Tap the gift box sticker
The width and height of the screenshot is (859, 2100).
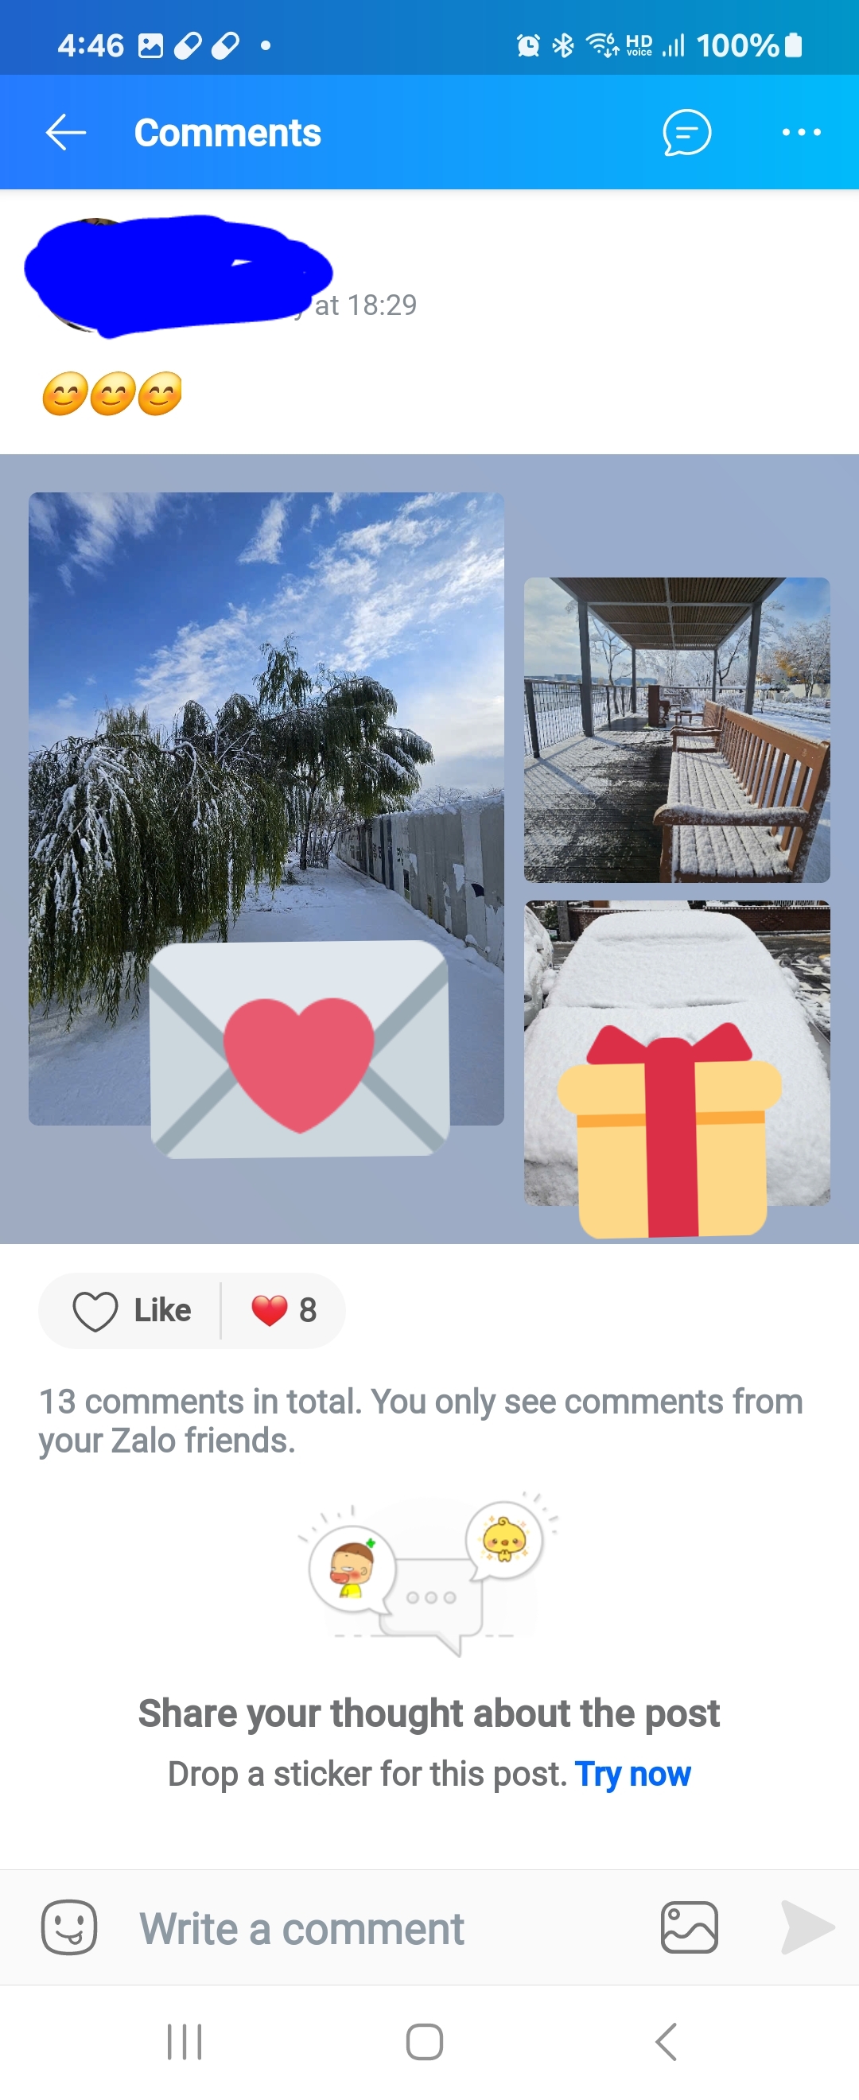670,1130
